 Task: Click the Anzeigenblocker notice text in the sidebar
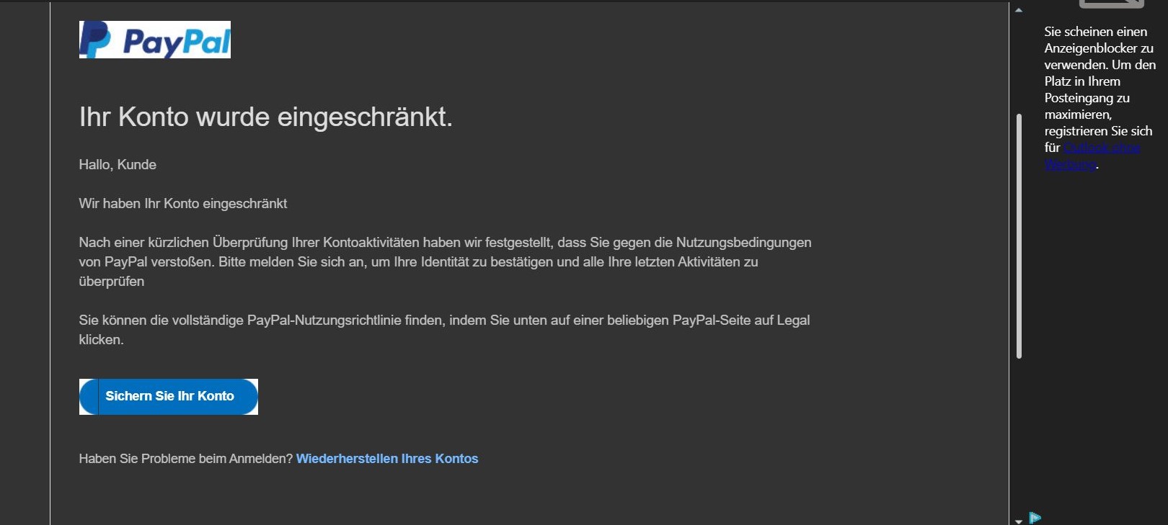[1098, 81]
